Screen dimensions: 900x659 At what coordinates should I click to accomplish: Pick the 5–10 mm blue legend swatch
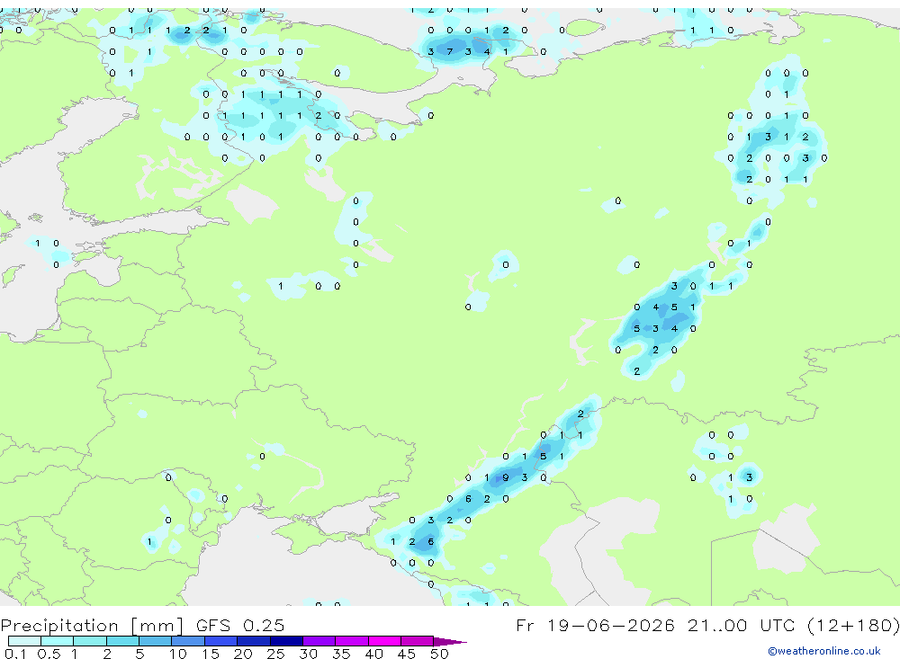point(156,641)
